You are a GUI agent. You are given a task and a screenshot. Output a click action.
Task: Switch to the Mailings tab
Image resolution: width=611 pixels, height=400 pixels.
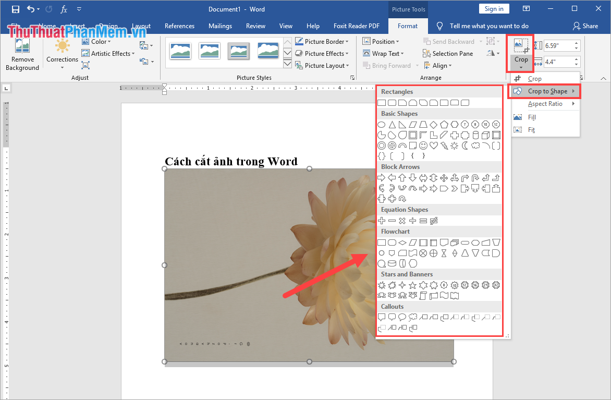[220, 26]
